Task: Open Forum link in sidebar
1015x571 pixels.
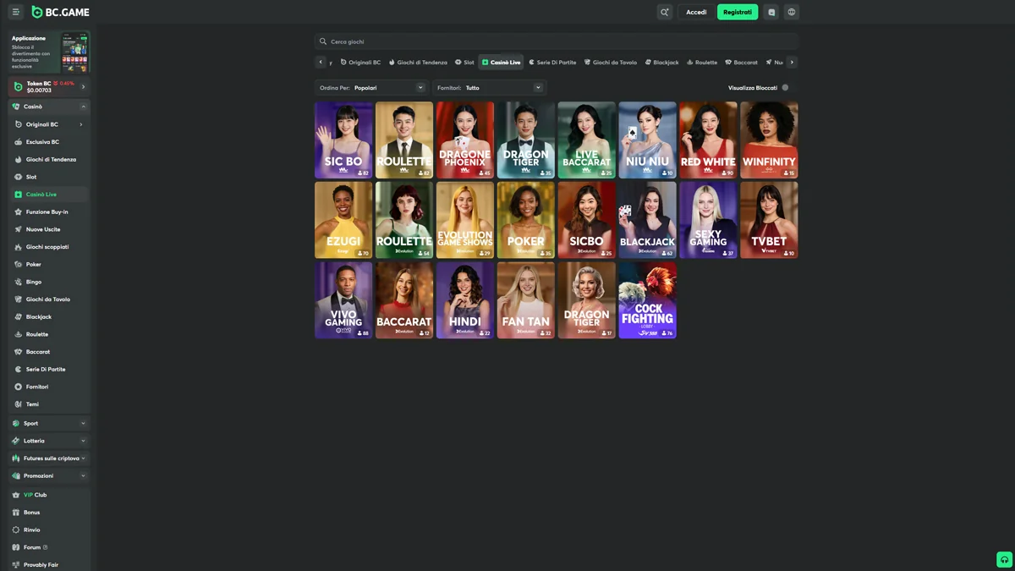Action: point(32,547)
